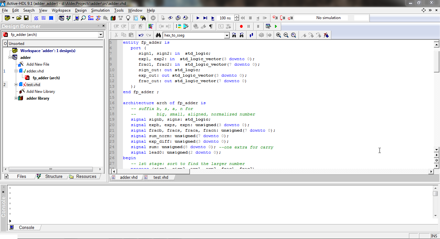Click the light bulb icon in the toolbar
The image size is (440, 239).
coord(128,18)
